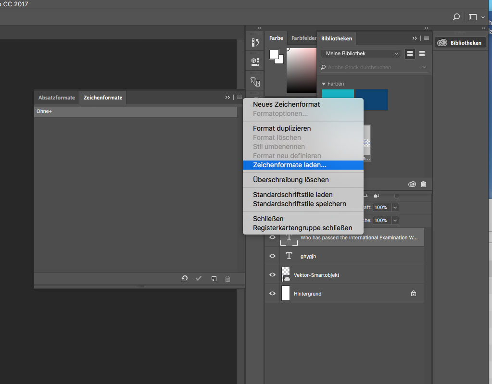Hide the ghygjh text layer
Viewport: 492px width, 384px height.
(272, 256)
